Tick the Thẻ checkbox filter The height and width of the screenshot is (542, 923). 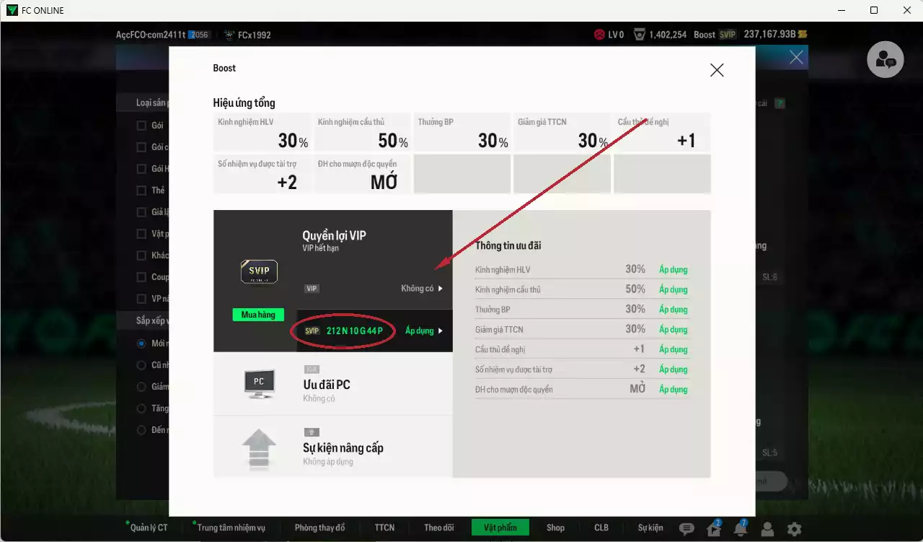(142, 191)
